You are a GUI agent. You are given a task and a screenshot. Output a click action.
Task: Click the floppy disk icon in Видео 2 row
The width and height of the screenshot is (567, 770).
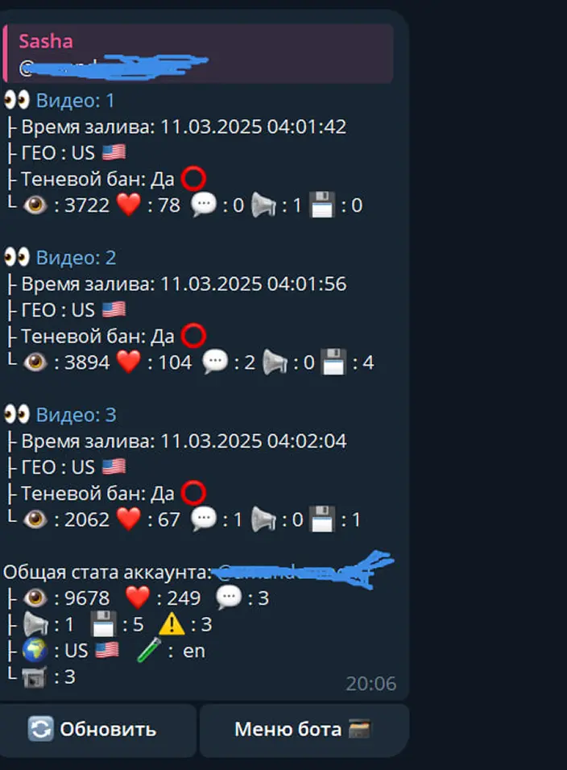coord(333,362)
